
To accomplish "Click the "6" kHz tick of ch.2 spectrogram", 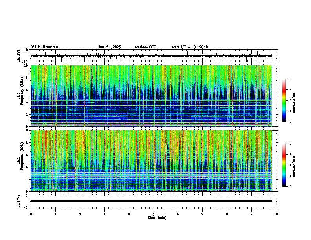I will point(27,155).
